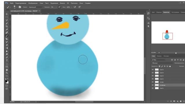
Task: Hide layer Слой 3
Action: point(153,76)
